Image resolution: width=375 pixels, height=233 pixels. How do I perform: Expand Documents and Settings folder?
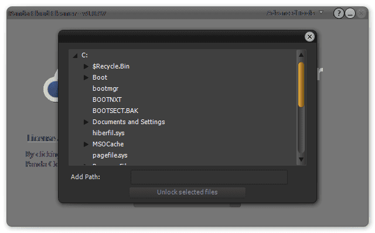click(x=86, y=122)
